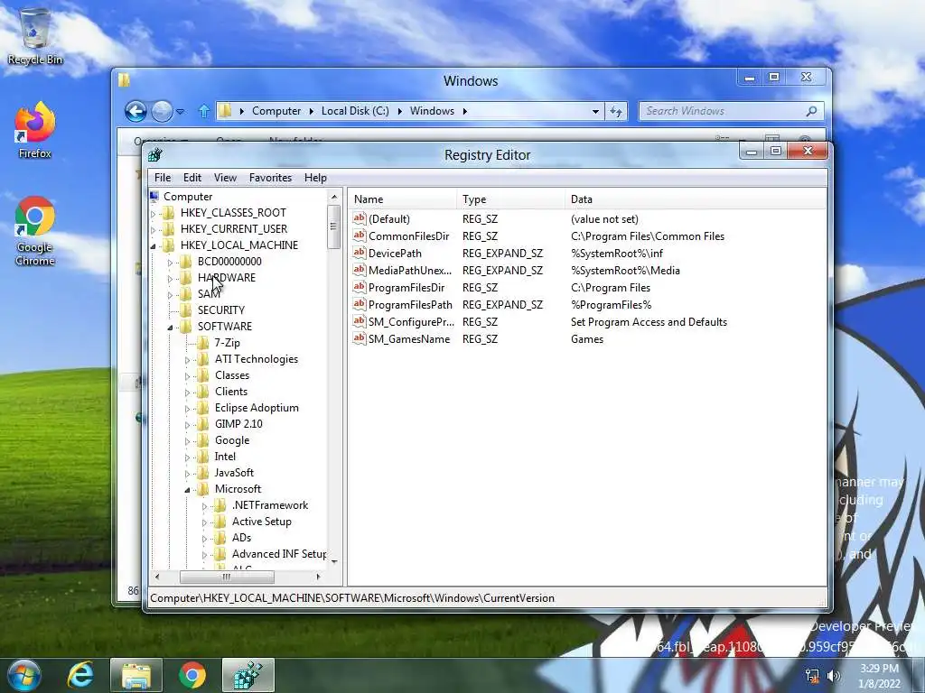Screen dimensions: 925x693
Task: Click the tree pane horizontal scrollbar thumb
Action: click(x=227, y=577)
